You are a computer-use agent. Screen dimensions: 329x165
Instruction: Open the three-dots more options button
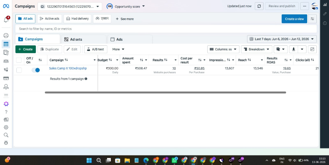tap(305, 6)
